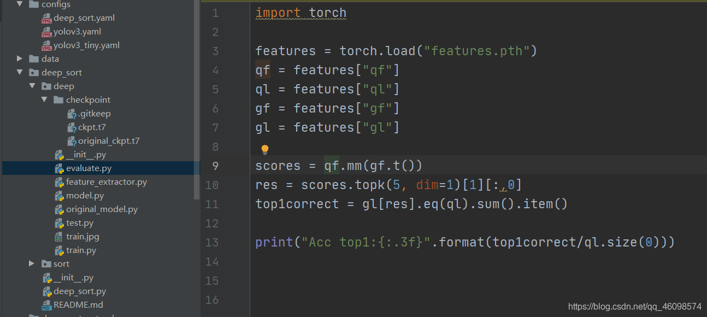Image resolution: width=707 pixels, height=317 pixels.
Task: Select the sort folder
Action: coord(61,264)
